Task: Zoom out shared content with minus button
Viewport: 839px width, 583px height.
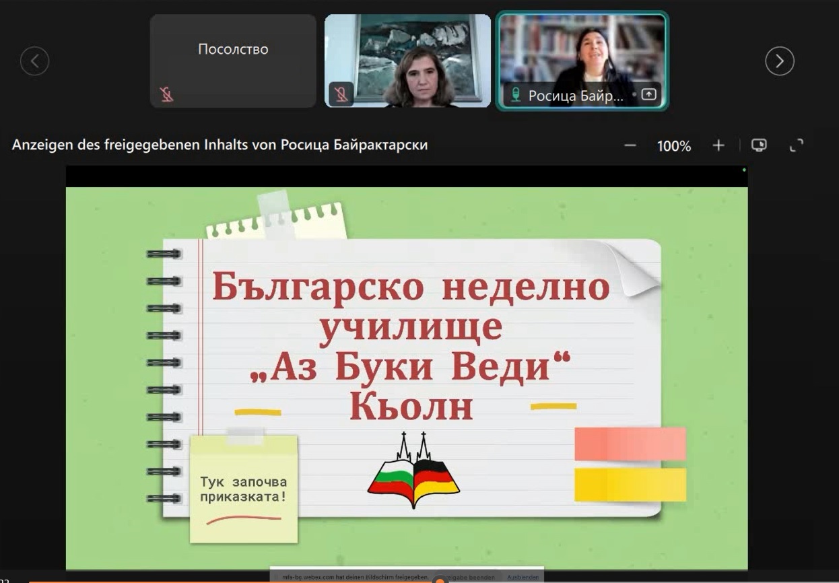Action: click(630, 145)
